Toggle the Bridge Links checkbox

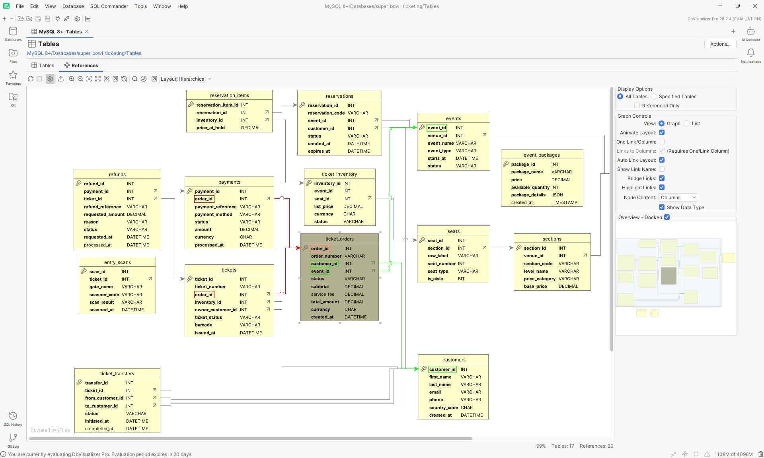(662, 179)
